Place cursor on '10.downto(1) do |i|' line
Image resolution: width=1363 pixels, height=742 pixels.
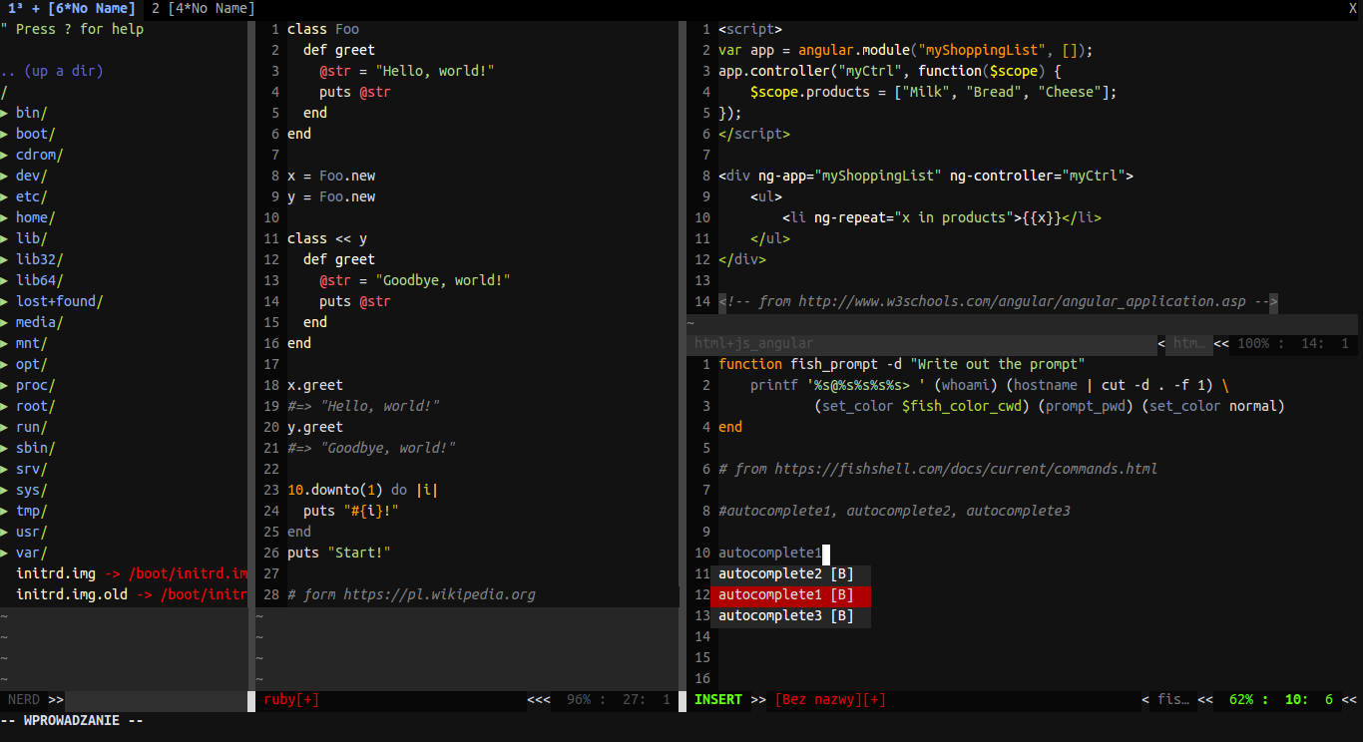[x=363, y=490]
